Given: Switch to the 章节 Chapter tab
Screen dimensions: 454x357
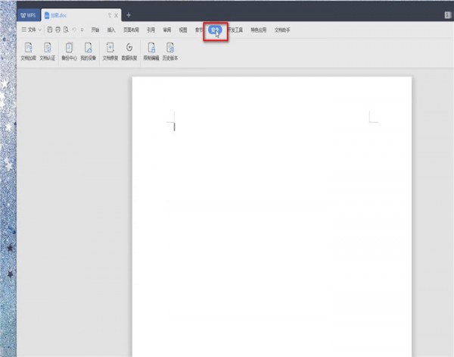Looking at the screenshot, I should [x=199, y=30].
